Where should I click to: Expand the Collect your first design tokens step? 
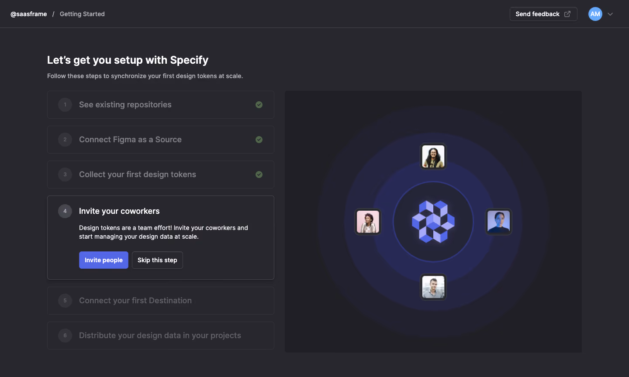click(161, 175)
